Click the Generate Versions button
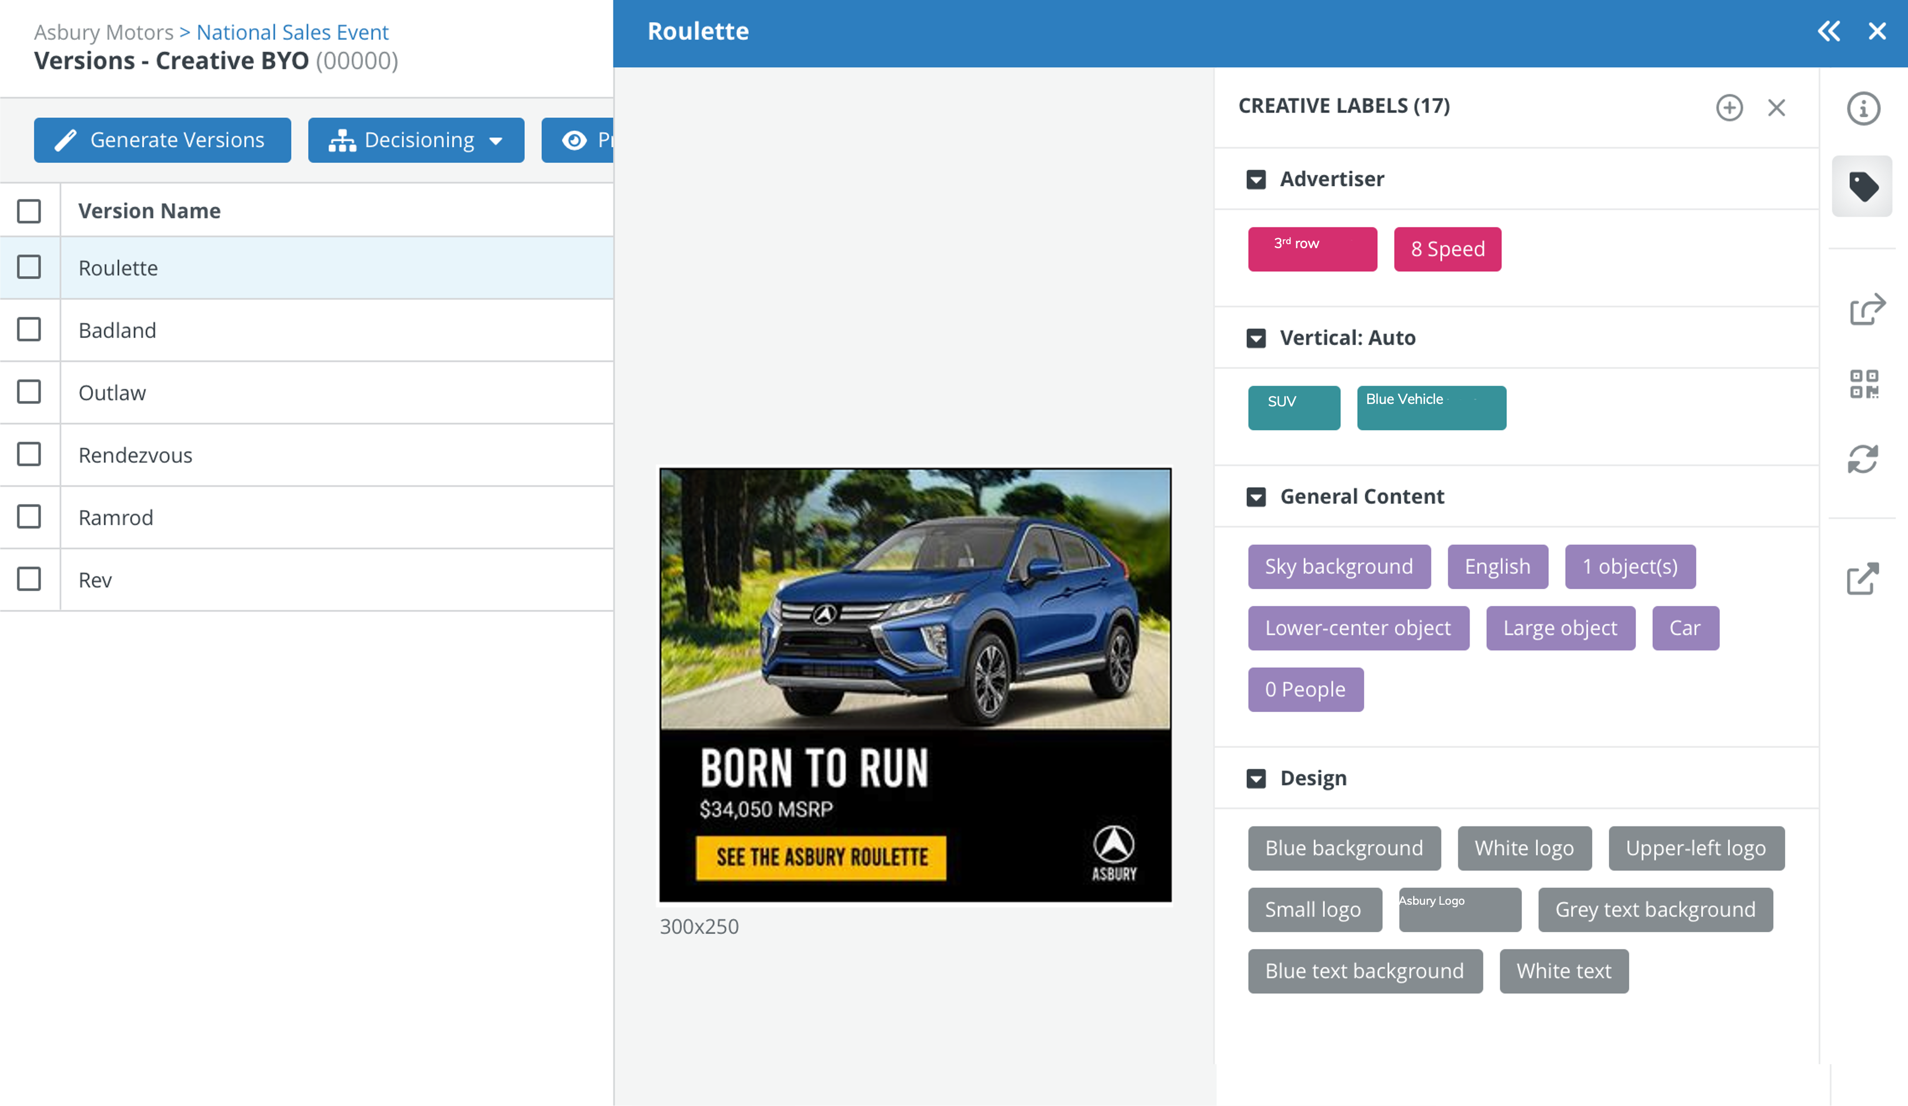The image size is (1908, 1106). click(162, 140)
